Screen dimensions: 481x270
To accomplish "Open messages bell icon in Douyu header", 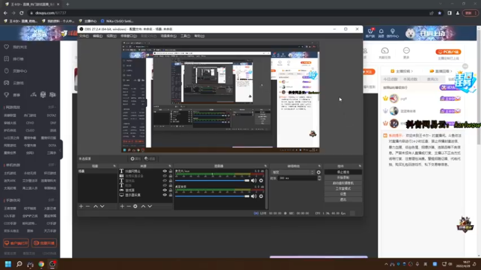I will pos(381,31).
